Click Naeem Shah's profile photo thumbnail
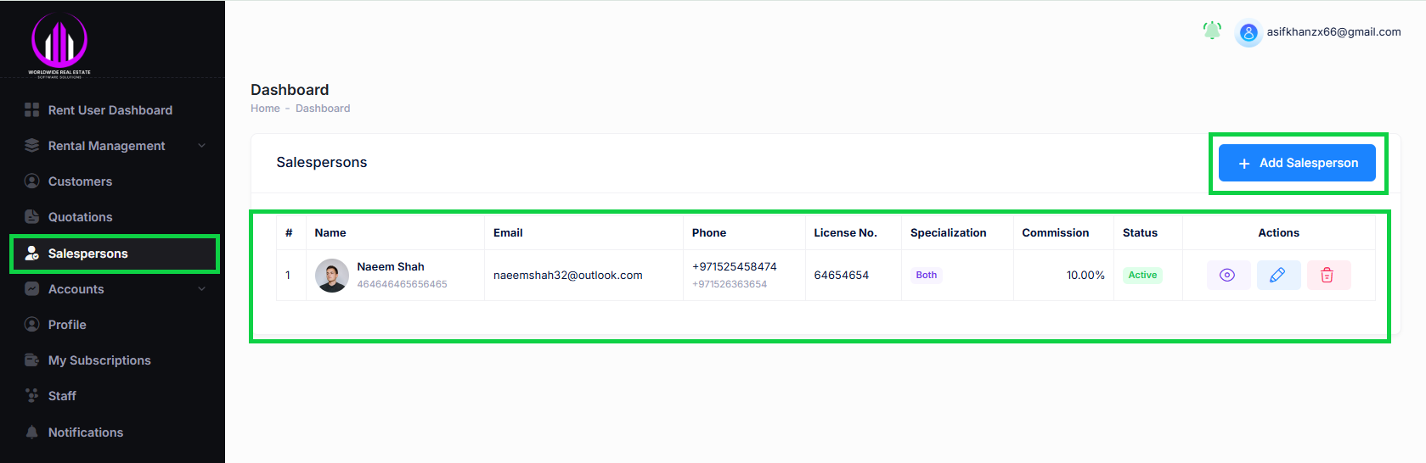1426x463 pixels. click(332, 276)
